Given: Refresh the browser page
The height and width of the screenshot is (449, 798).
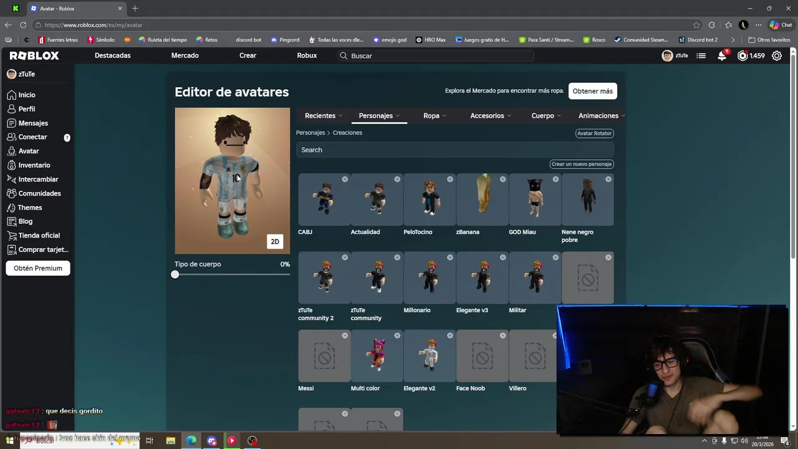Looking at the screenshot, I should pos(23,25).
